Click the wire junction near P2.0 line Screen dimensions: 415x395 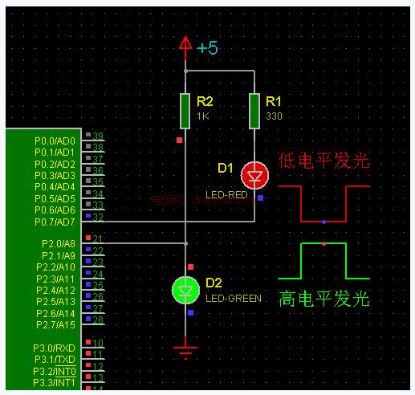click(x=185, y=243)
